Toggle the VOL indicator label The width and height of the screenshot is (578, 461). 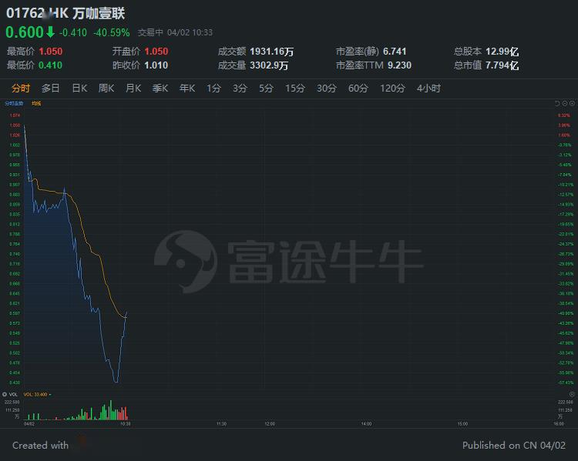13,394
